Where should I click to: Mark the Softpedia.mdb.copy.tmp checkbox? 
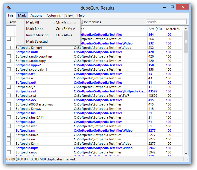[9, 56]
